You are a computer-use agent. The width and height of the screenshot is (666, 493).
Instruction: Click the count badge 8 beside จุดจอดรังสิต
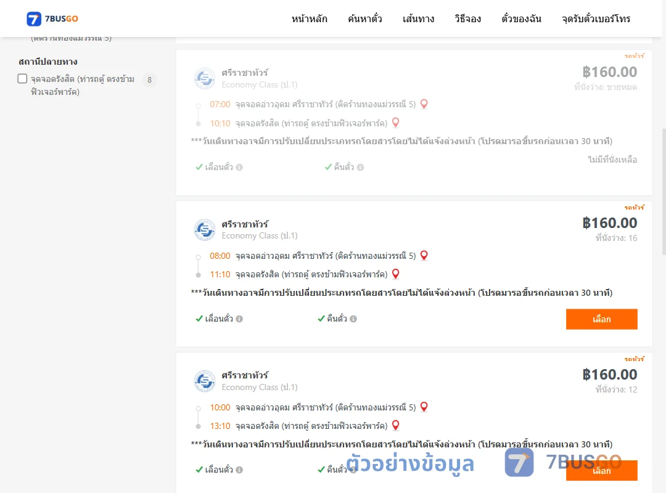[149, 80]
